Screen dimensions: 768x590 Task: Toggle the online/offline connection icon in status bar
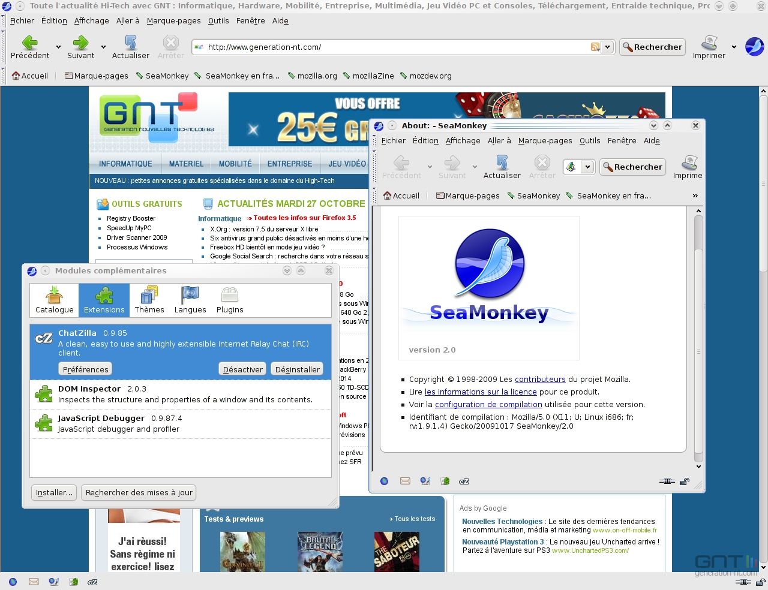[743, 582]
